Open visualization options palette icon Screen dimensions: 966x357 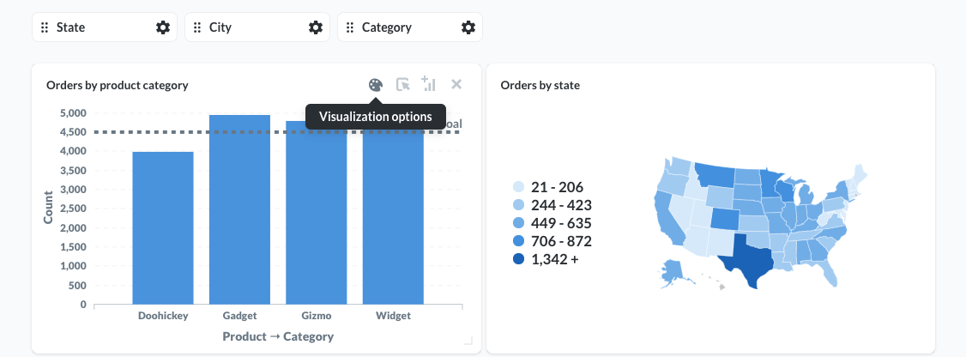375,84
